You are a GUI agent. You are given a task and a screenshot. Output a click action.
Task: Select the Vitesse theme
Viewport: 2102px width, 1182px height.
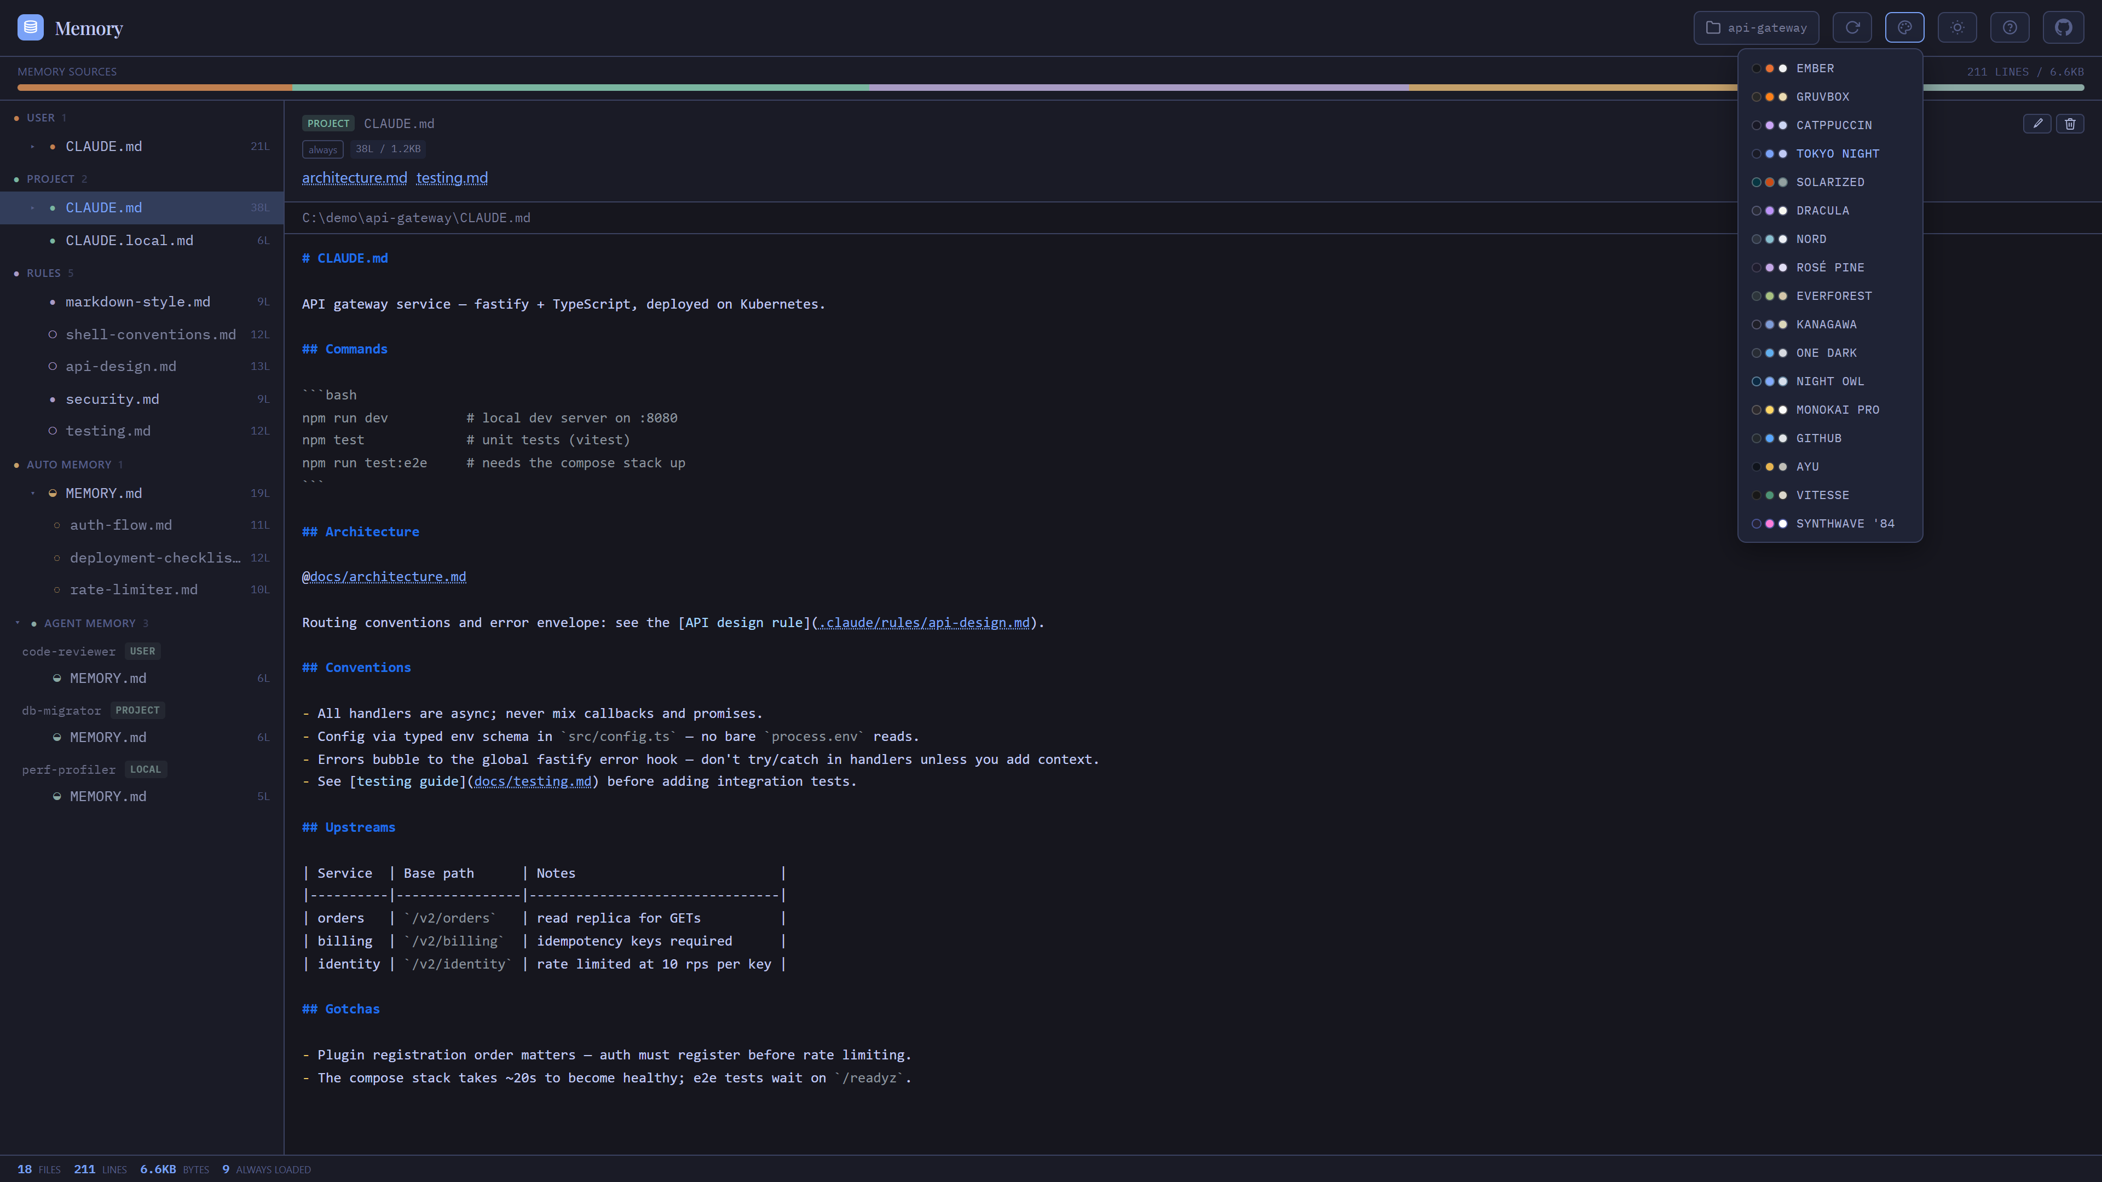[x=1830, y=496]
